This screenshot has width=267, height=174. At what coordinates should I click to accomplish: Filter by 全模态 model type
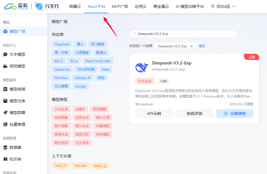pos(80,109)
